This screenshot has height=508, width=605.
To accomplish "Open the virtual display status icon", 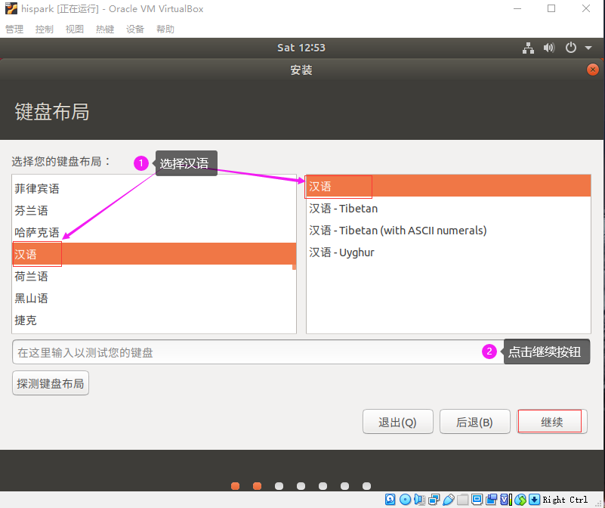I will pos(477,500).
